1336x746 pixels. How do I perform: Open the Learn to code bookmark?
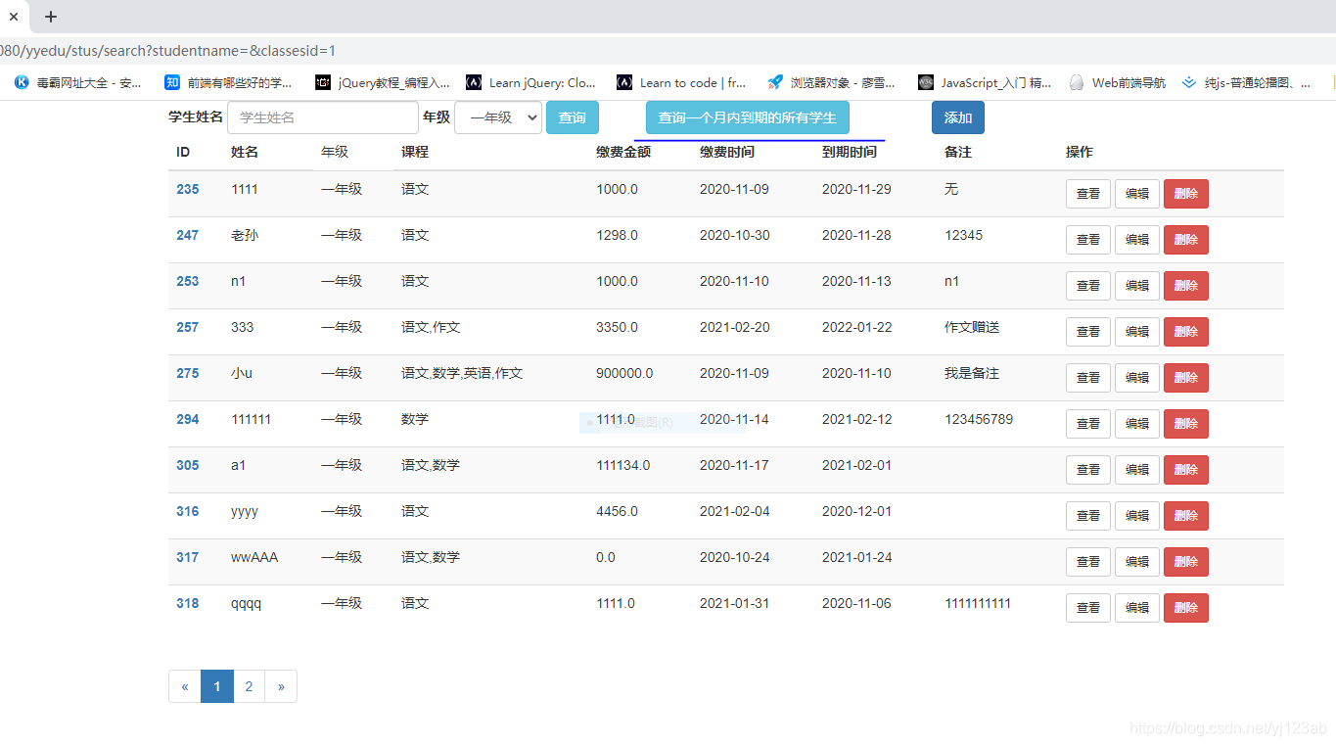tap(681, 83)
